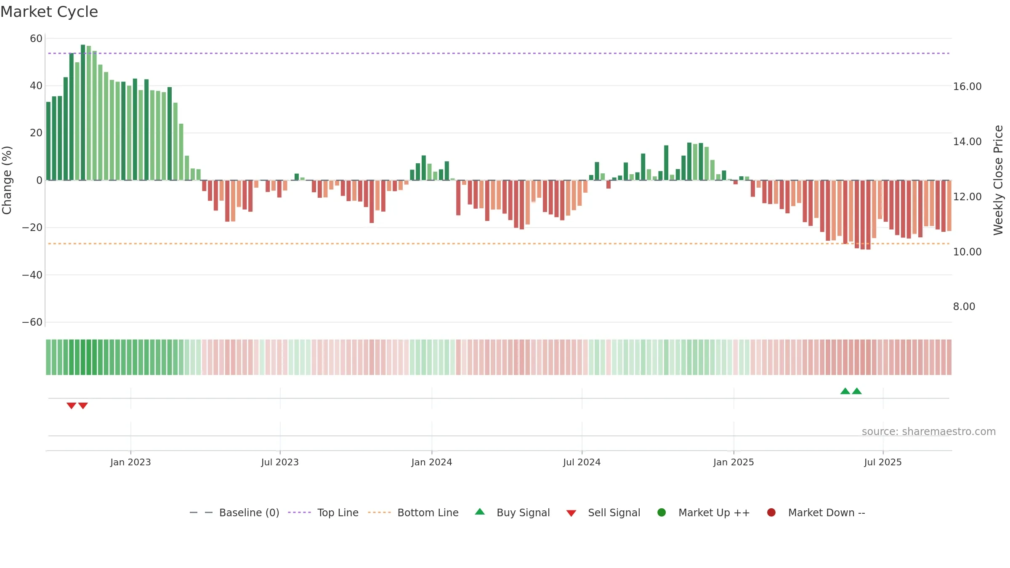Screen dimensions: 1010x568
Task: Click the Jul 2025 axis label
Action: coord(883,462)
